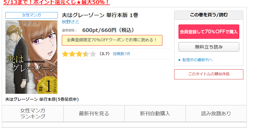
Task: Click the 70%OFFクーポン yellow notice box
Action: pyautogui.click(x=112, y=40)
